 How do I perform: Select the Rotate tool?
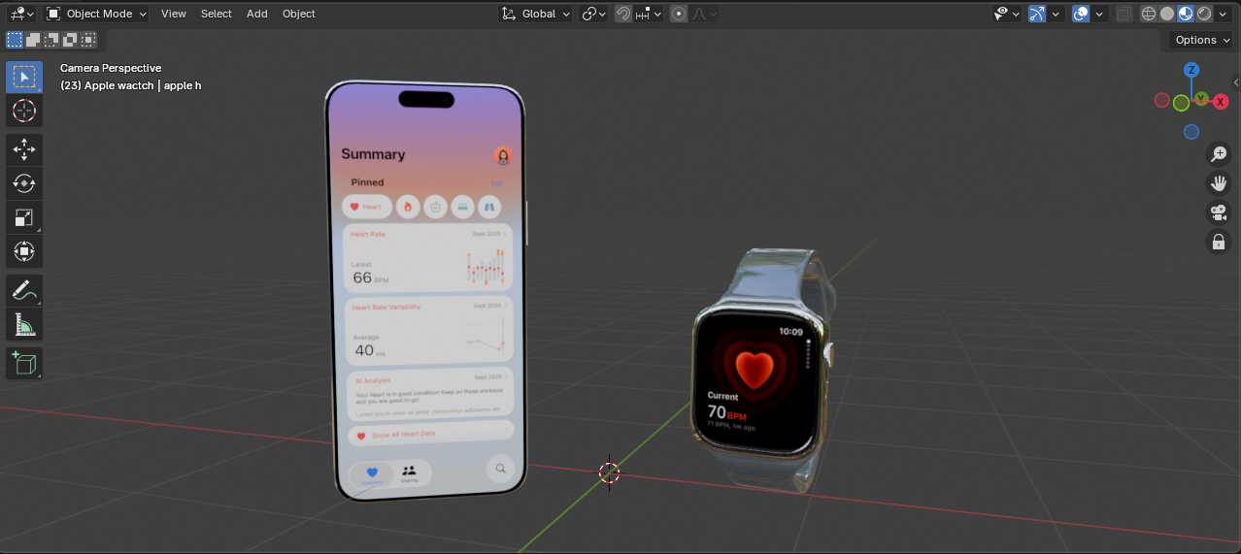click(24, 182)
